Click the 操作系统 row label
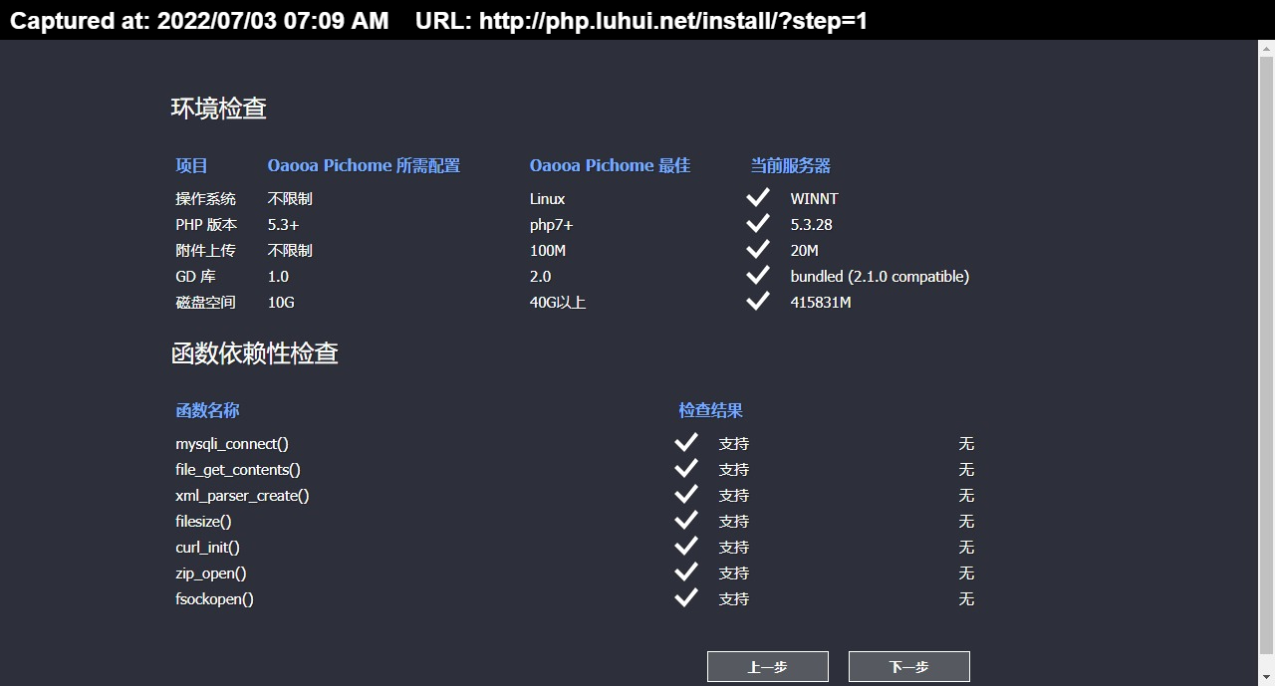The image size is (1275, 686). 206,198
